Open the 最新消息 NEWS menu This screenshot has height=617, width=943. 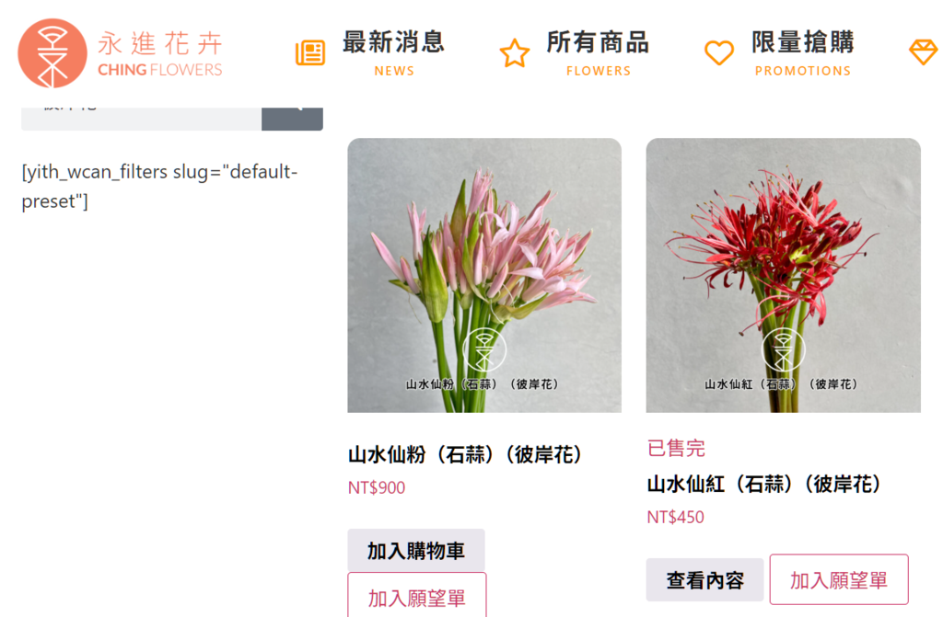(x=394, y=52)
